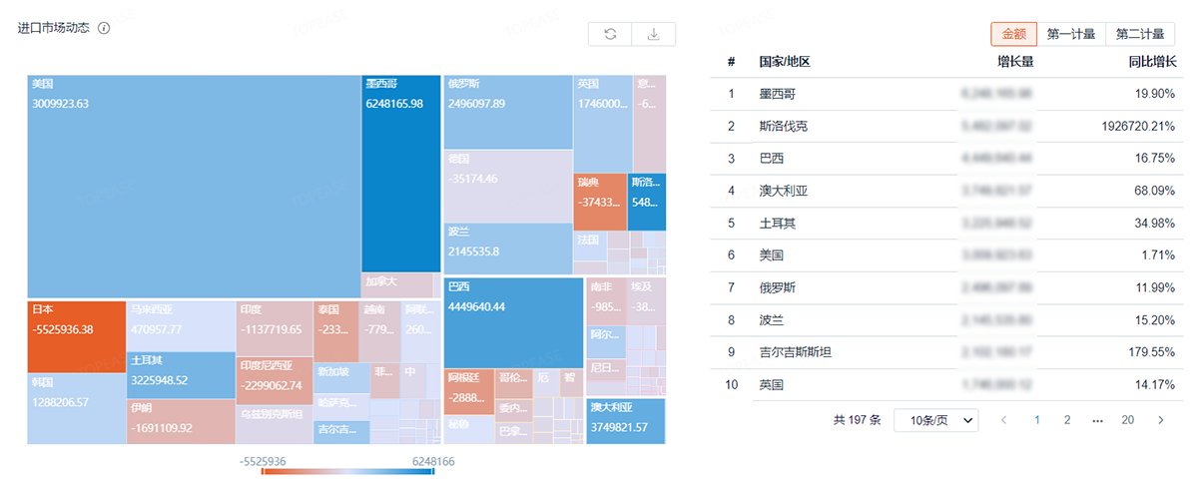Switch to 第二计量 metric
The width and height of the screenshot is (1198, 492).
[1141, 34]
